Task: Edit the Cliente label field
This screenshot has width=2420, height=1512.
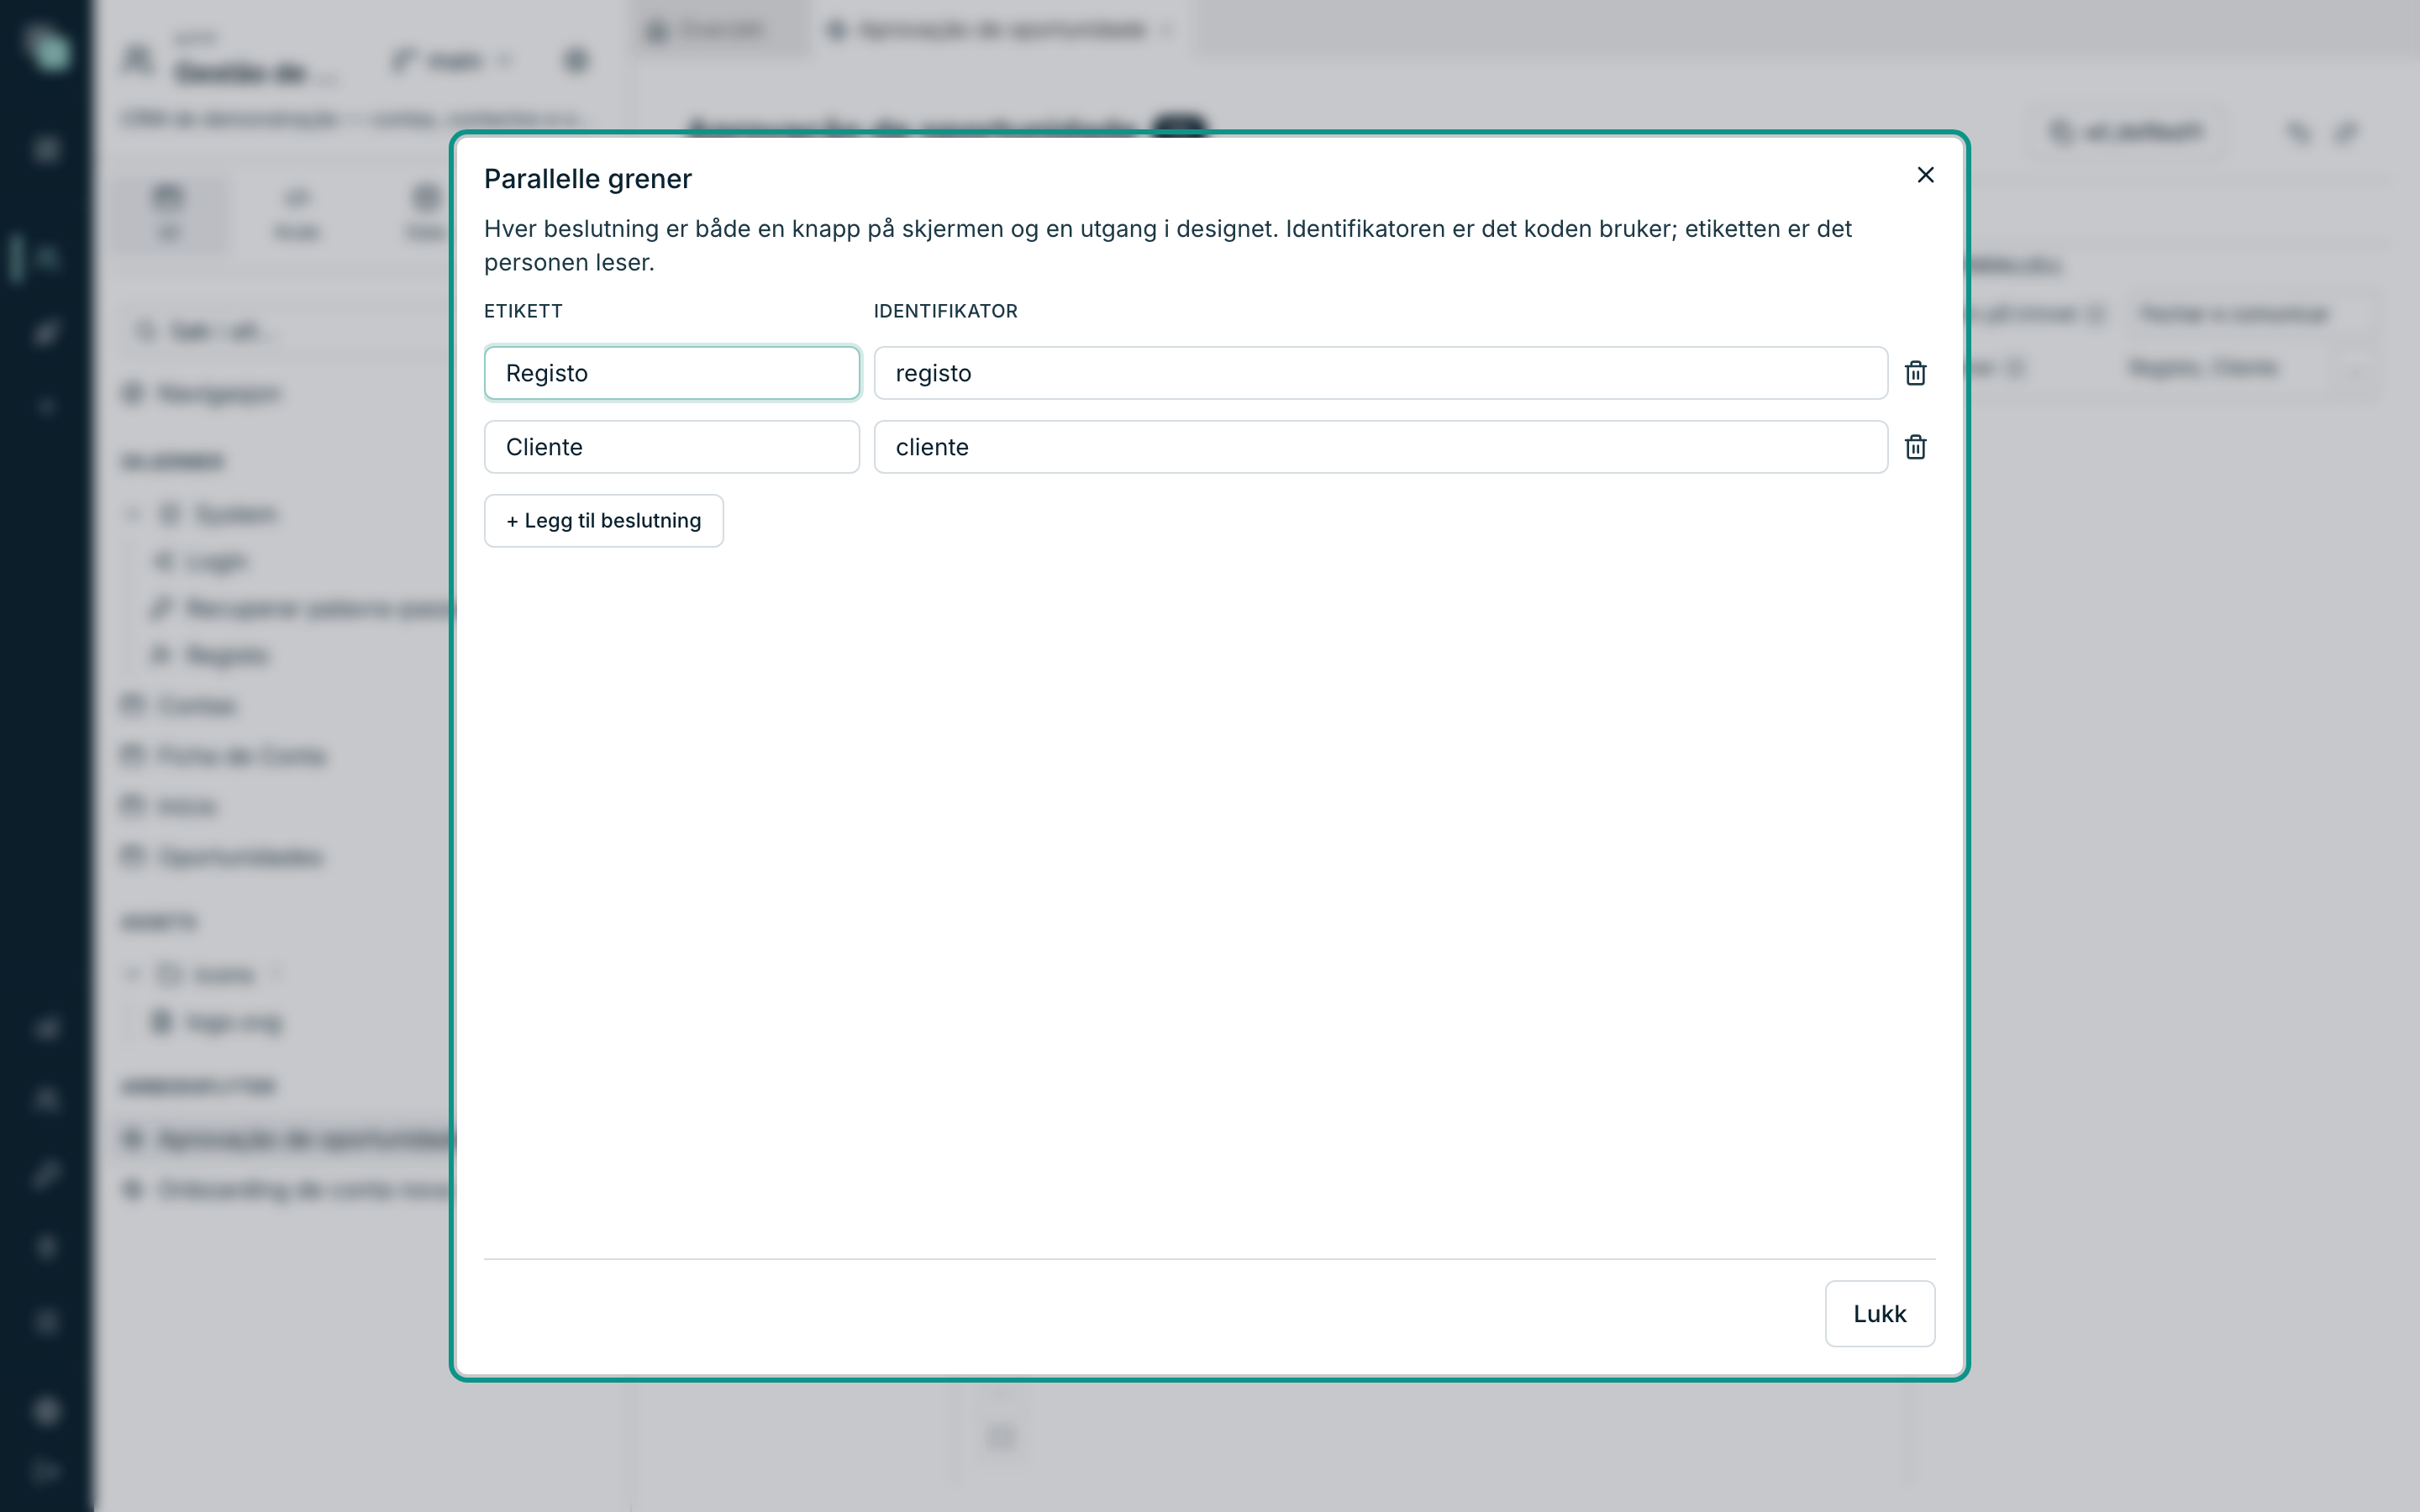Action: pyautogui.click(x=672, y=447)
